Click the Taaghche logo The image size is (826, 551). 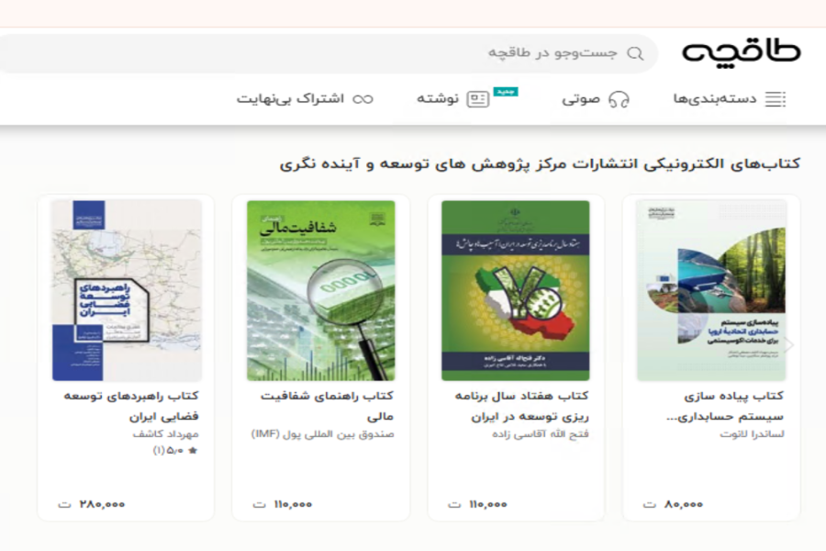coord(741,52)
